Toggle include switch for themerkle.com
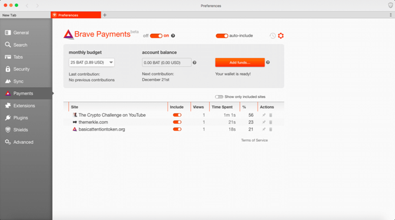Image resolution: width=395 pixels, height=220 pixels. point(177,122)
